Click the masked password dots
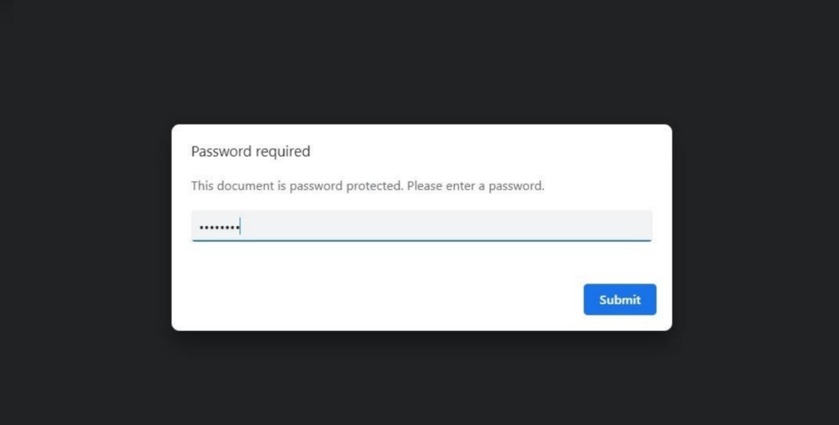 tap(220, 228)
